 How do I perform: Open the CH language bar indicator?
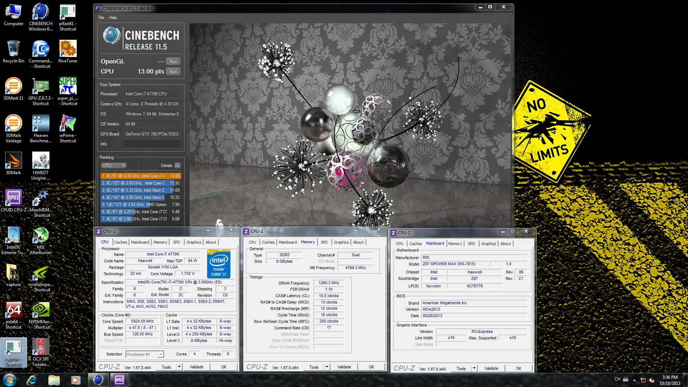coord(617,379)
